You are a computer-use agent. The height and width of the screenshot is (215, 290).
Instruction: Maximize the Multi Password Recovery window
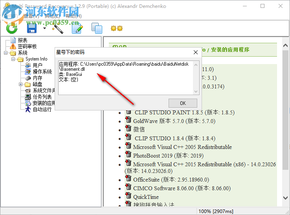pyautogui.click(x=262, y=6)
